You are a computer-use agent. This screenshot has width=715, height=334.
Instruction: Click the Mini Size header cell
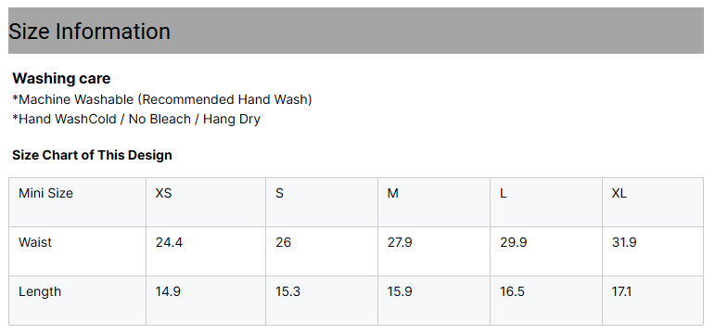click(x=78, y=202)
